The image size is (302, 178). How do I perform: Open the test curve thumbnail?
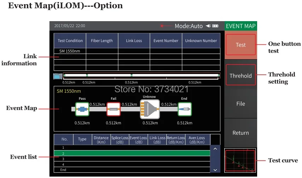240,160
